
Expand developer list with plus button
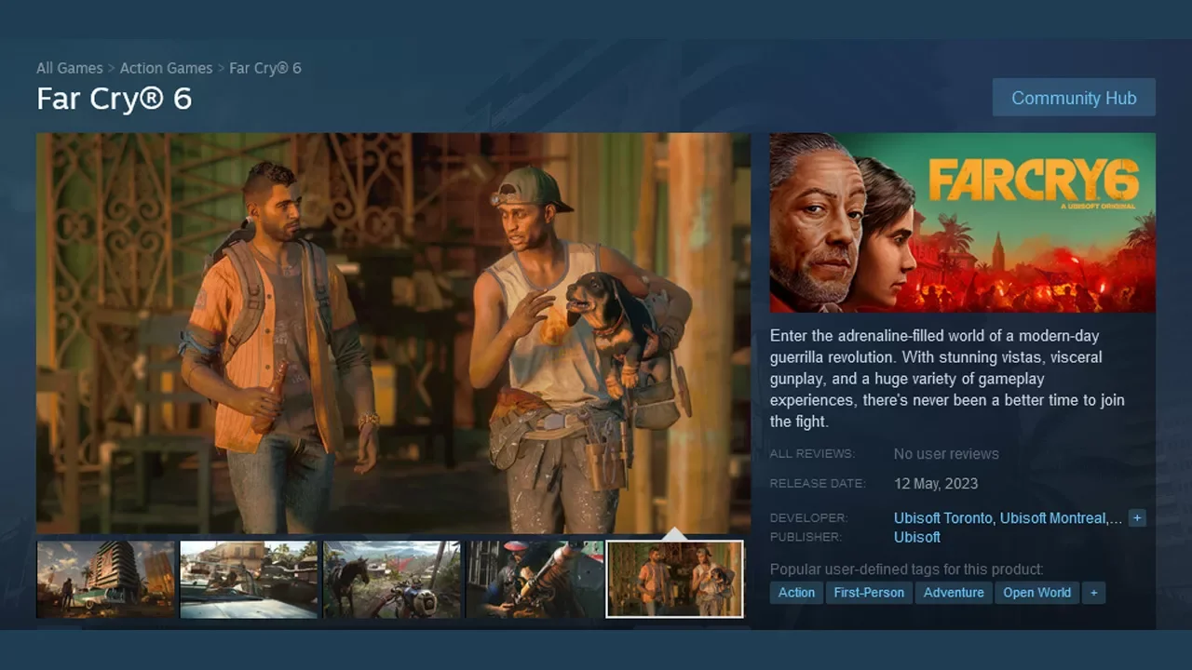[1137, 518]
